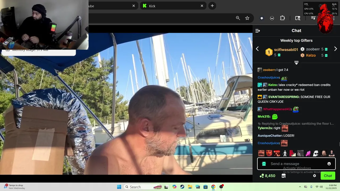Close the tab ending in 'ube'
Viewport: 340px width, 191px height.
coord(134,6)
